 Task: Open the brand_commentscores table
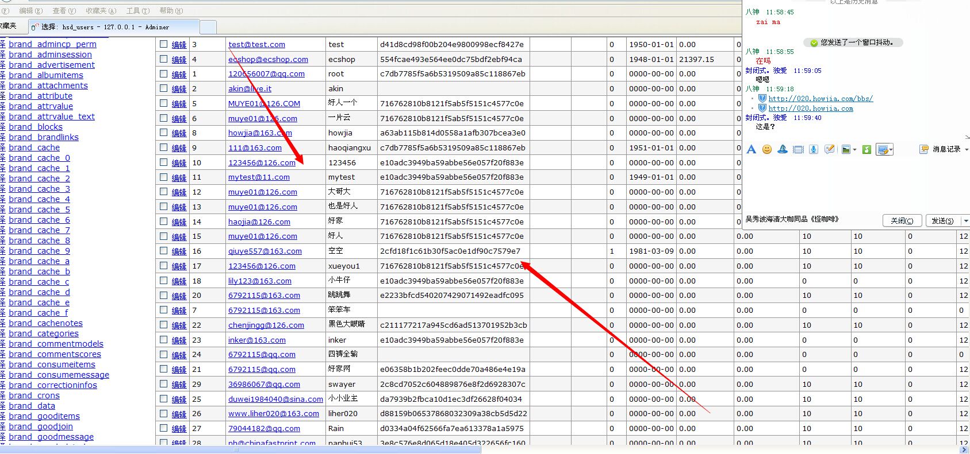click(55, 354)
